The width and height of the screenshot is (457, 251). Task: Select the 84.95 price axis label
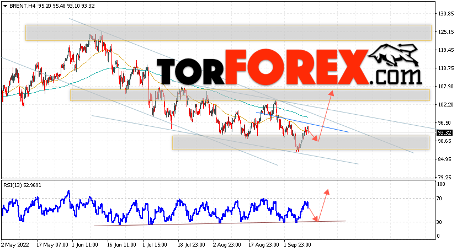445,159
